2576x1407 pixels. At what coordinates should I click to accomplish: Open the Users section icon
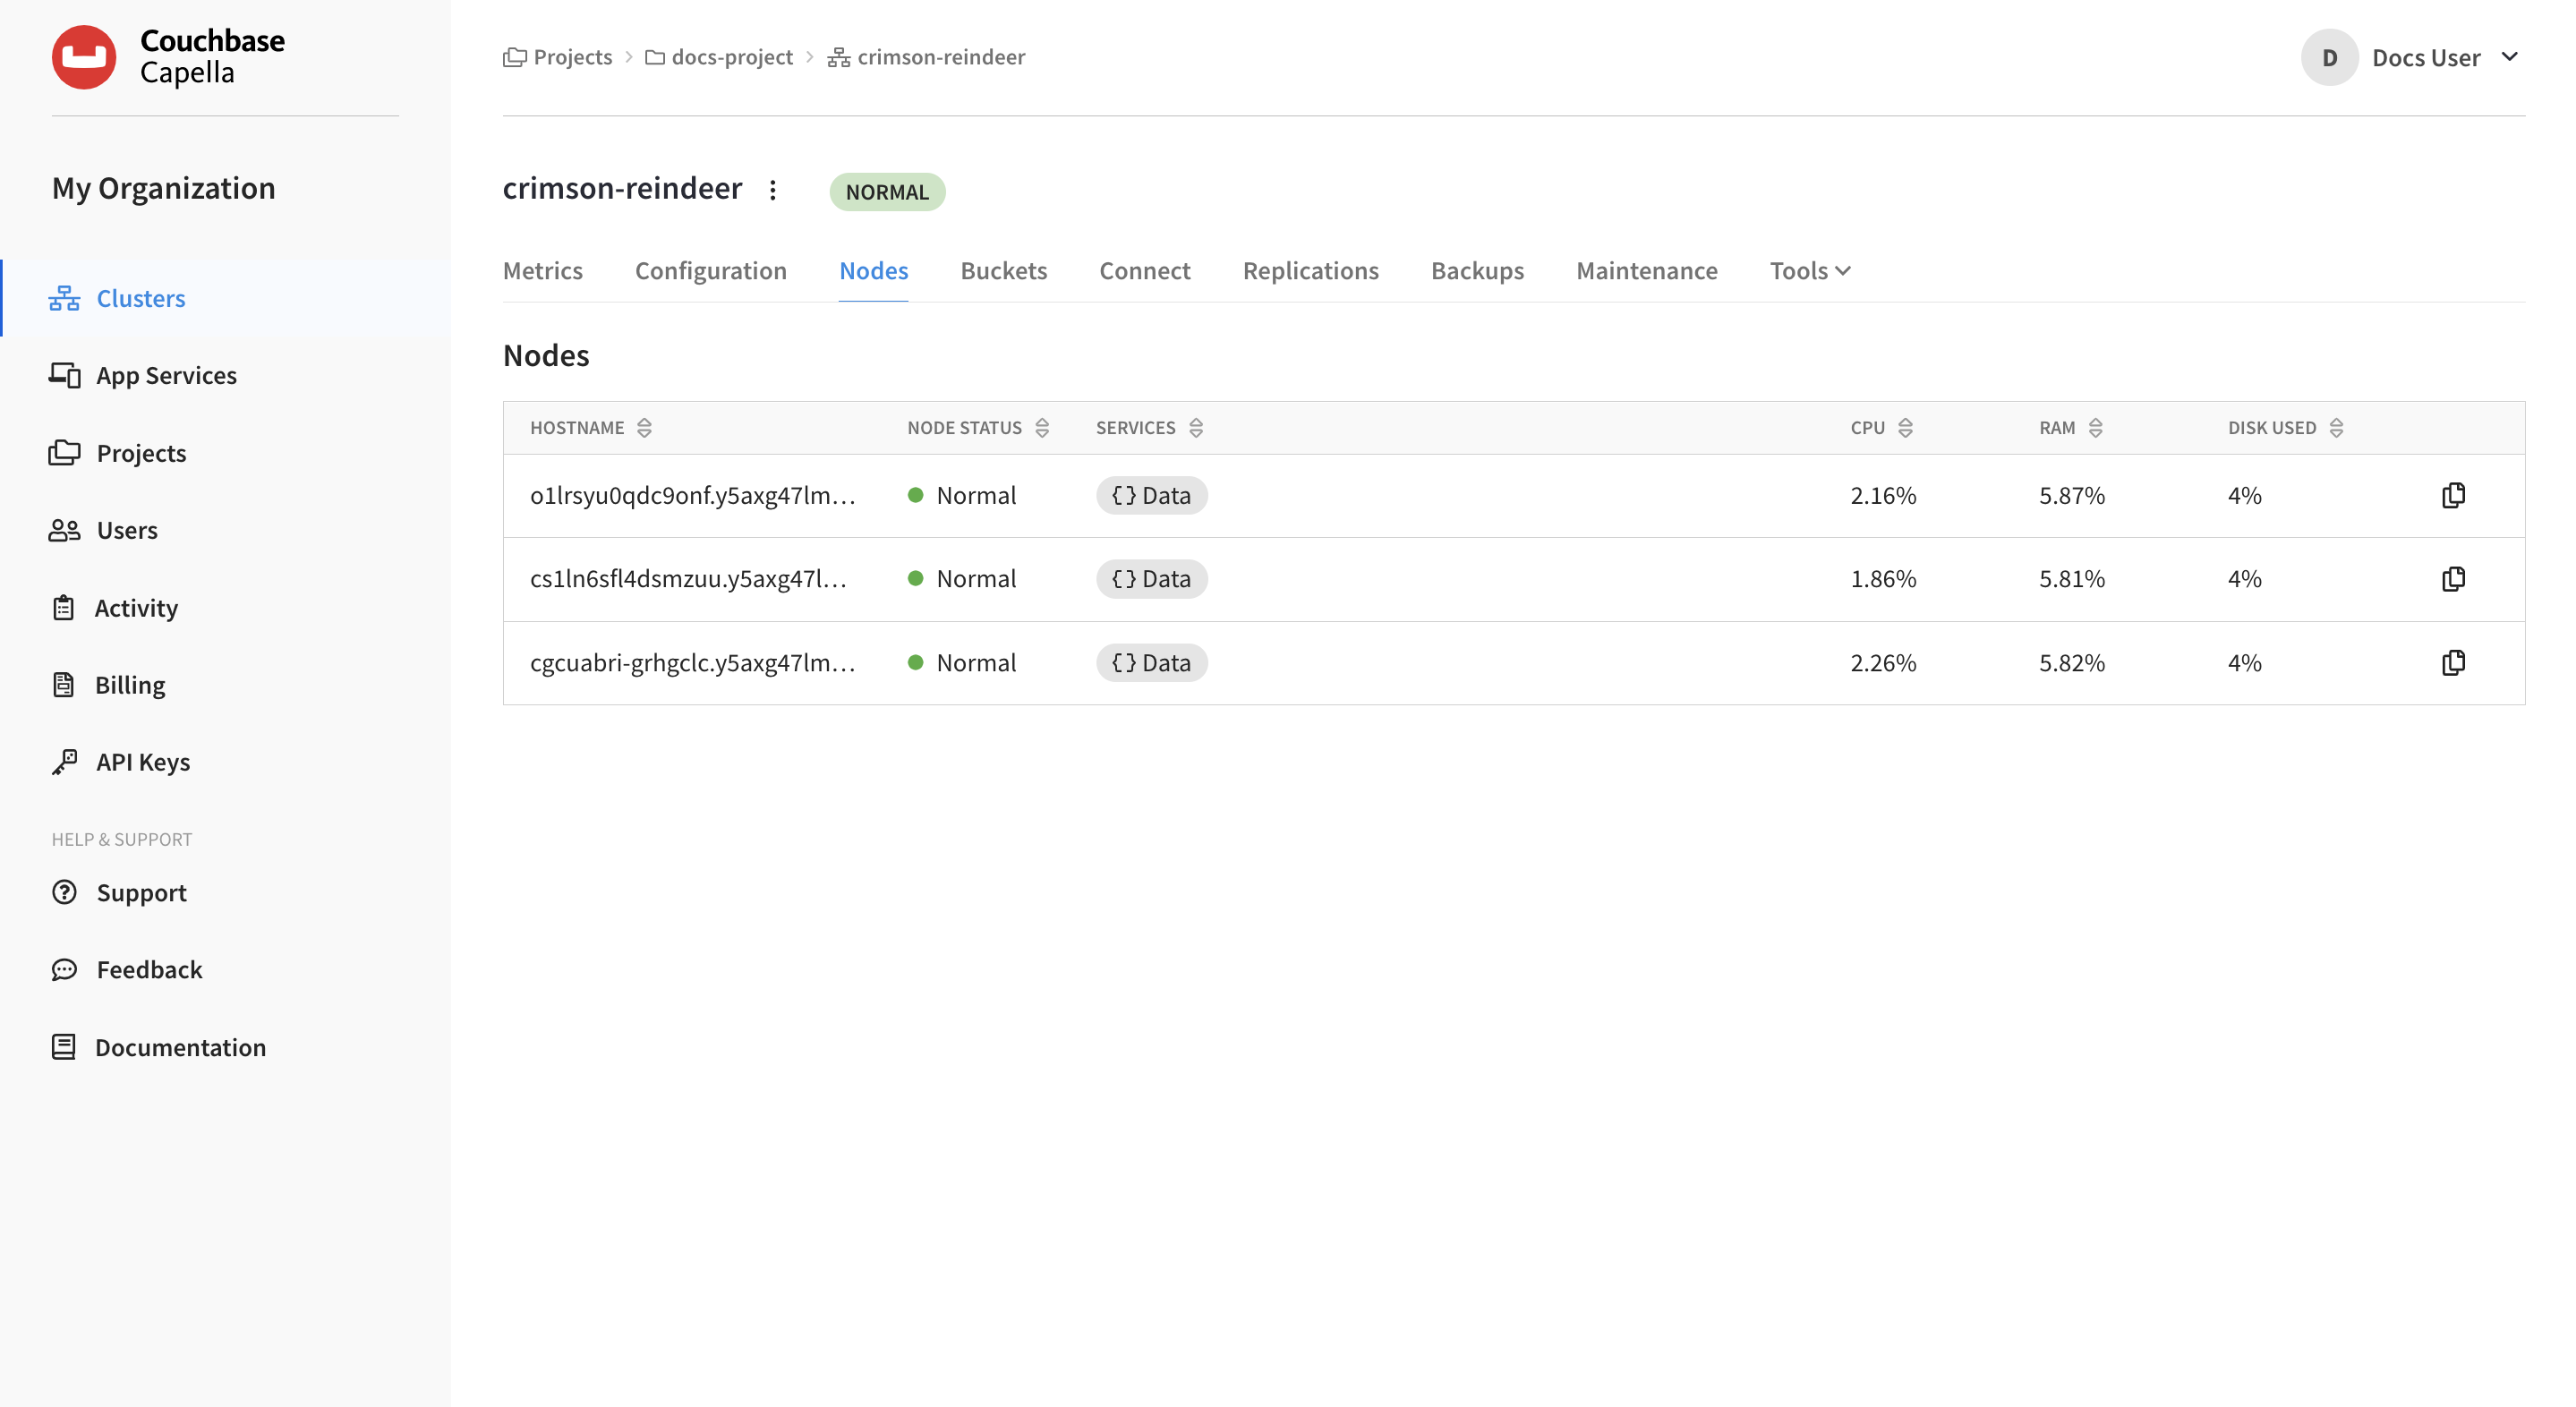(63, 530)
